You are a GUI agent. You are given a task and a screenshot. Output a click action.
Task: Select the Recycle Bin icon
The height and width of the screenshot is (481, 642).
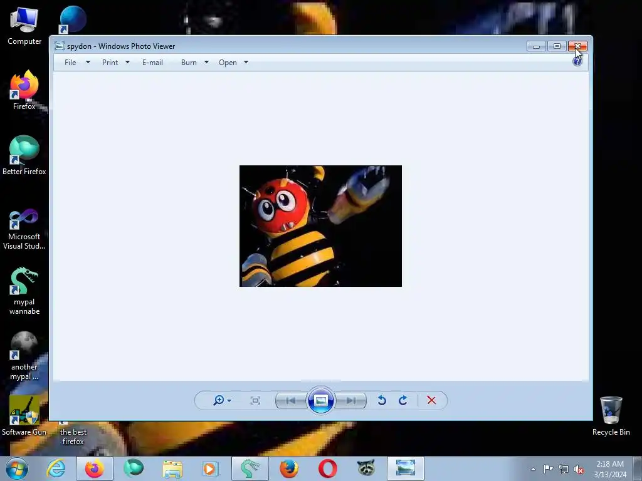tap(611, 416)
